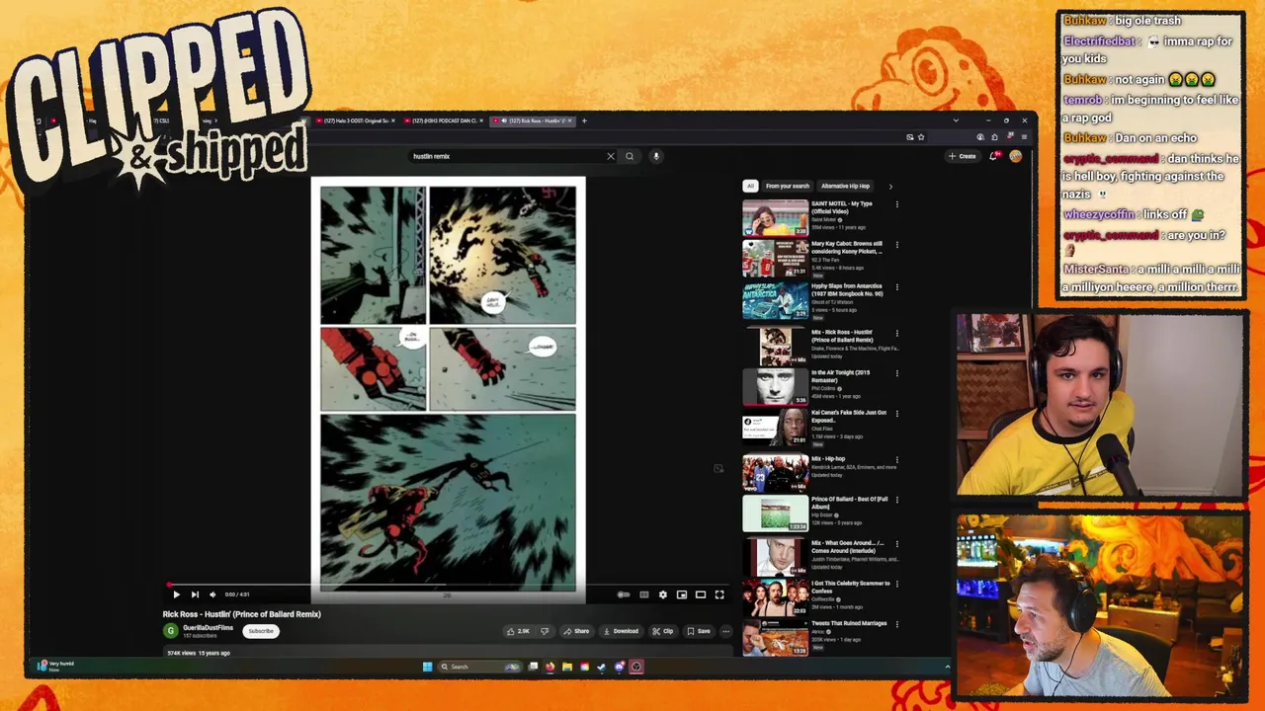Open Windows Start menu
1265x711 pixels.
point(428,667)
